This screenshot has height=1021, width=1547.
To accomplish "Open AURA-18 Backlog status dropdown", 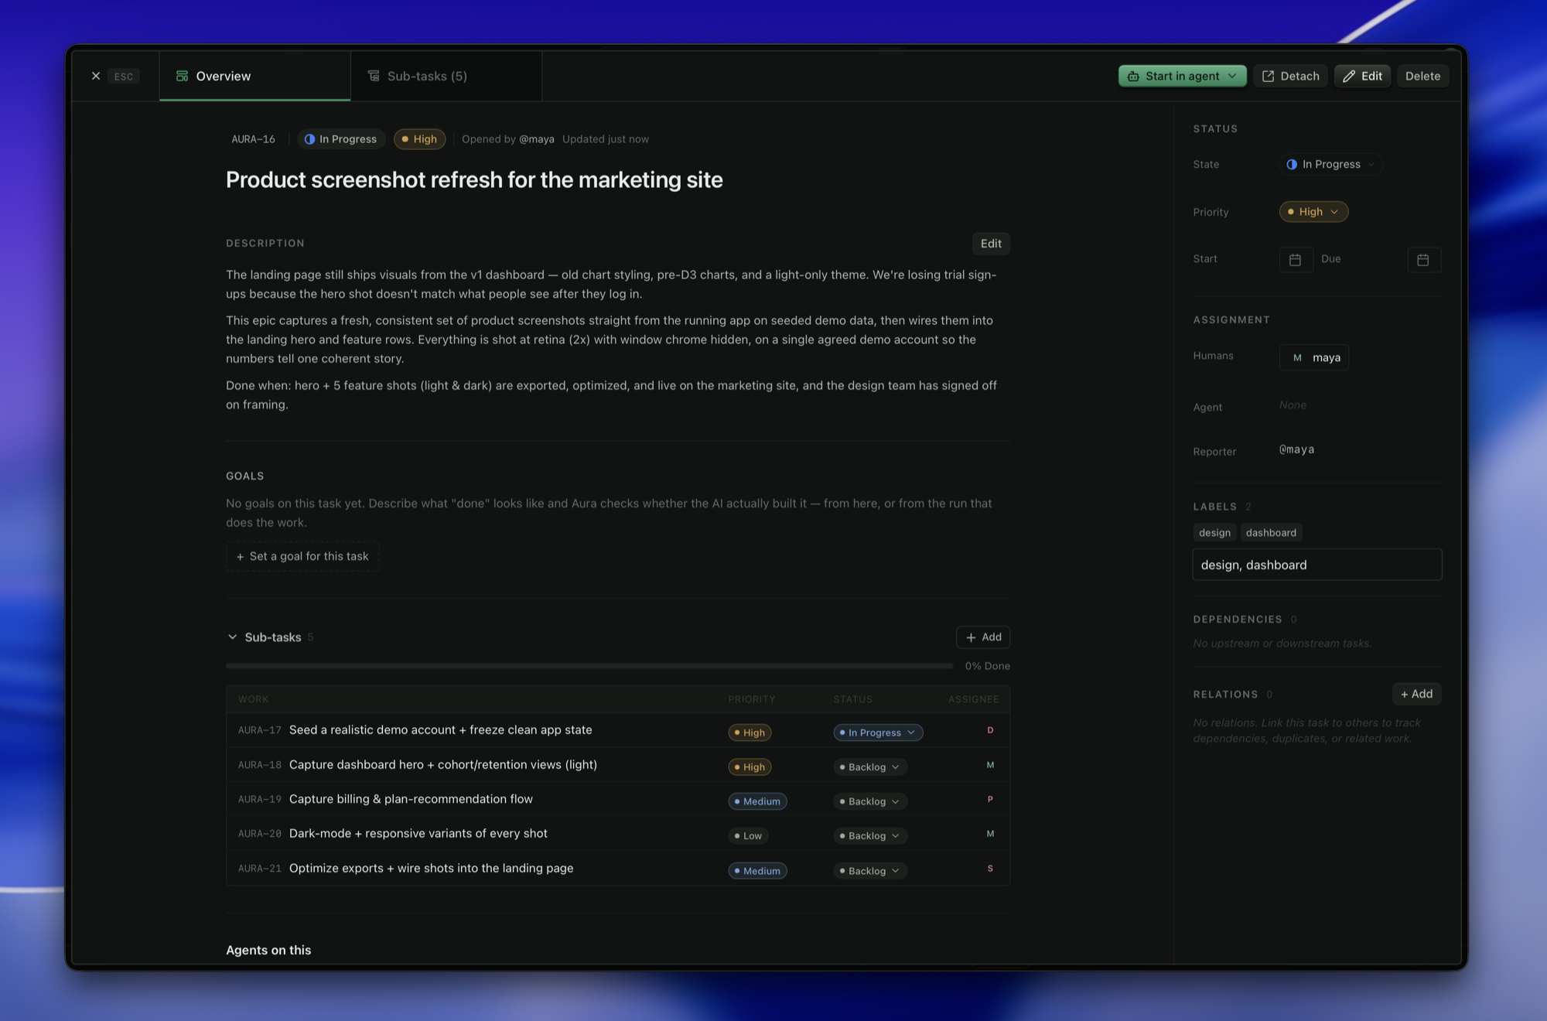I will (870, 767).
